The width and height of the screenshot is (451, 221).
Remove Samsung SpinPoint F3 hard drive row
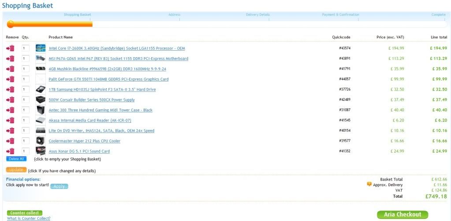click(x=11, y=89)
